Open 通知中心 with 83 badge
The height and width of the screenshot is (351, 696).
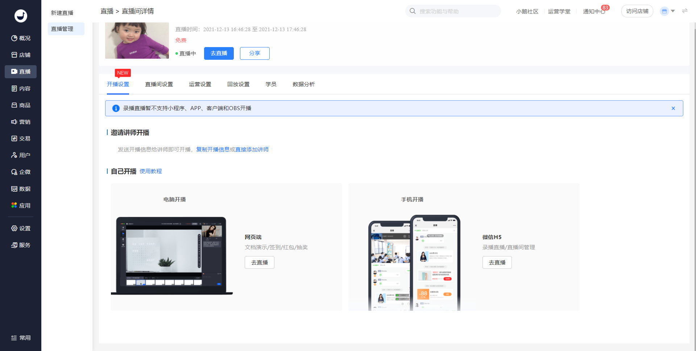(594, 11)
